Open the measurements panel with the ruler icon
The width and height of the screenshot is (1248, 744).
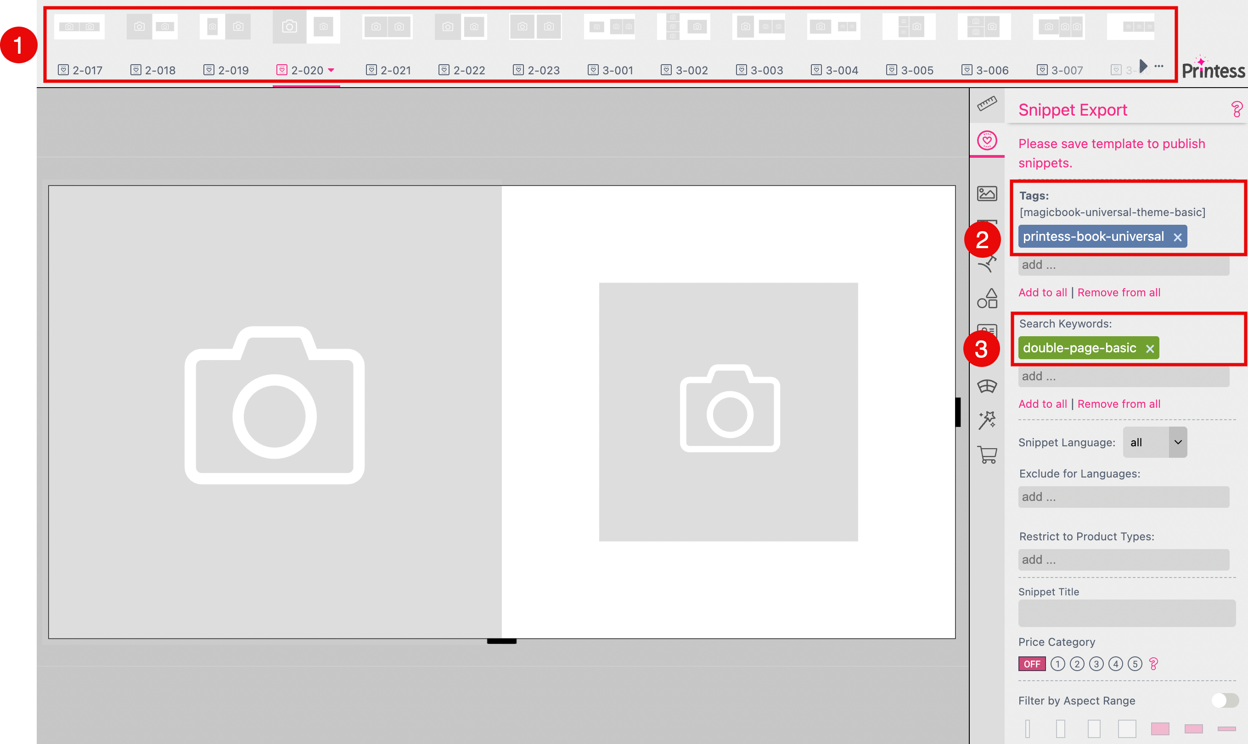[987, 104]
